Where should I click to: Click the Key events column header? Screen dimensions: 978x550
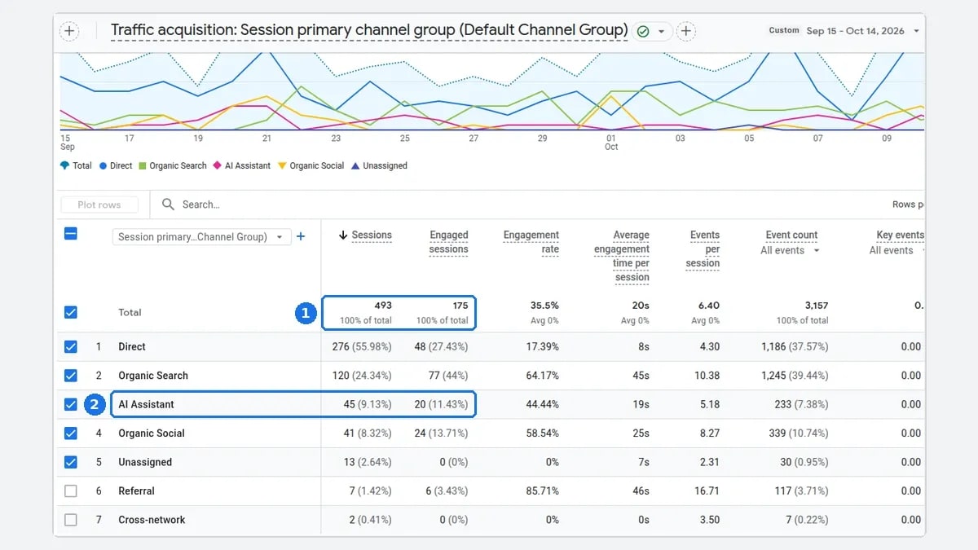tap(900, 235)
